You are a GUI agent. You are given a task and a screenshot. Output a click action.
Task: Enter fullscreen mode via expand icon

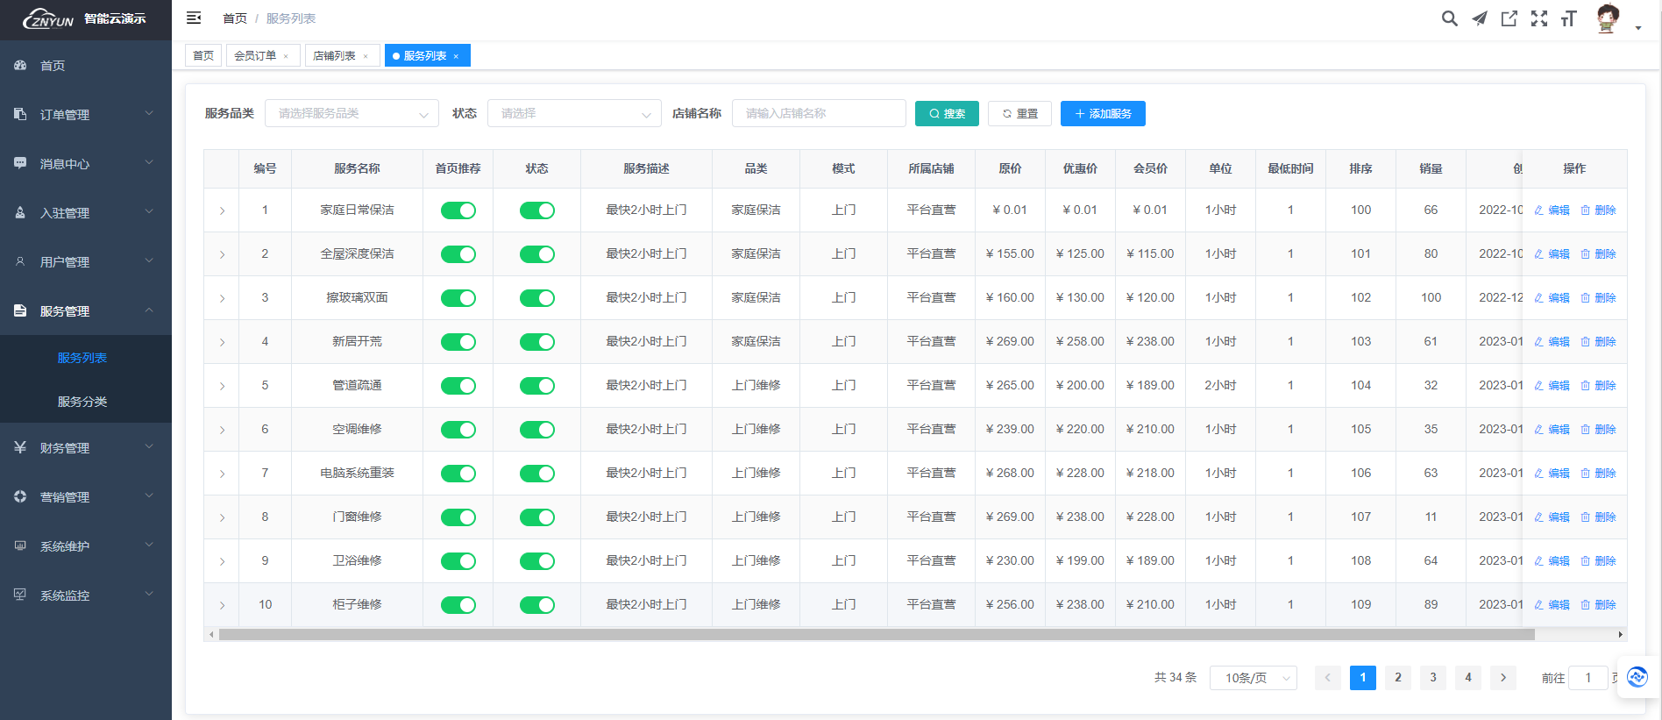1538,18
